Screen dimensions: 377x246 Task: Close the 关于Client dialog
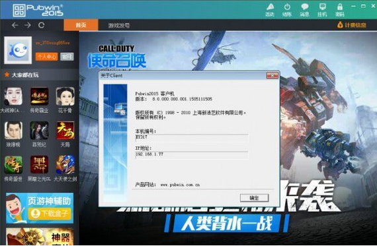(x=272, y=76)
